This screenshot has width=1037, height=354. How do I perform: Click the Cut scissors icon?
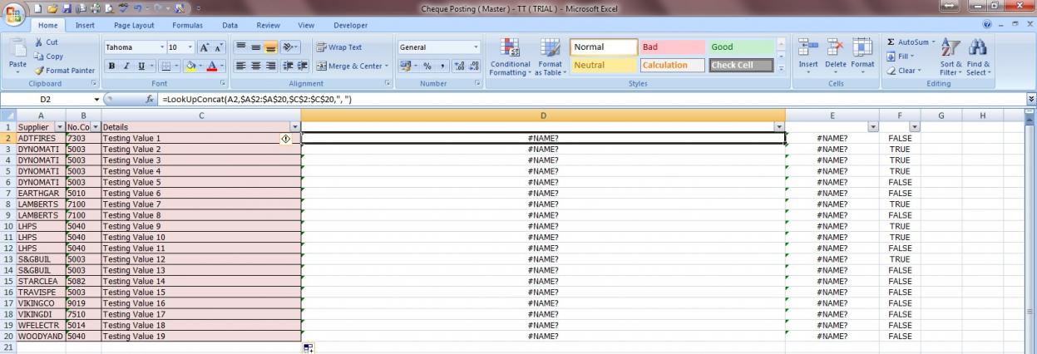(38, 42)
